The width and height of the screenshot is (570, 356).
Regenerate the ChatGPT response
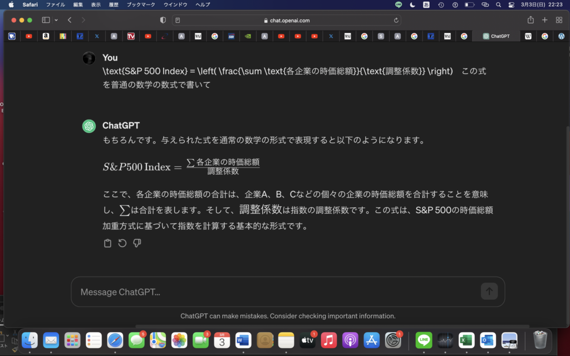[x=122, y=243]
